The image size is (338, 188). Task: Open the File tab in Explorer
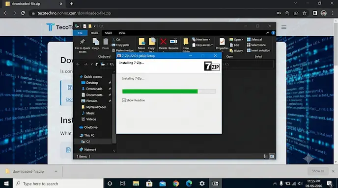(80, 33)
